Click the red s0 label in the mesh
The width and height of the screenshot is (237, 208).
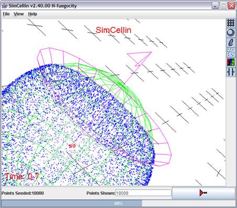click(x=72, y=146)
